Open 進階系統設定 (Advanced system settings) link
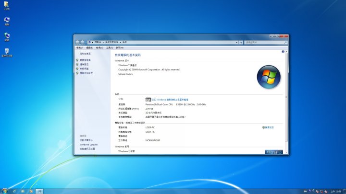Screen dimensions: 346x194 pos(86,73)
